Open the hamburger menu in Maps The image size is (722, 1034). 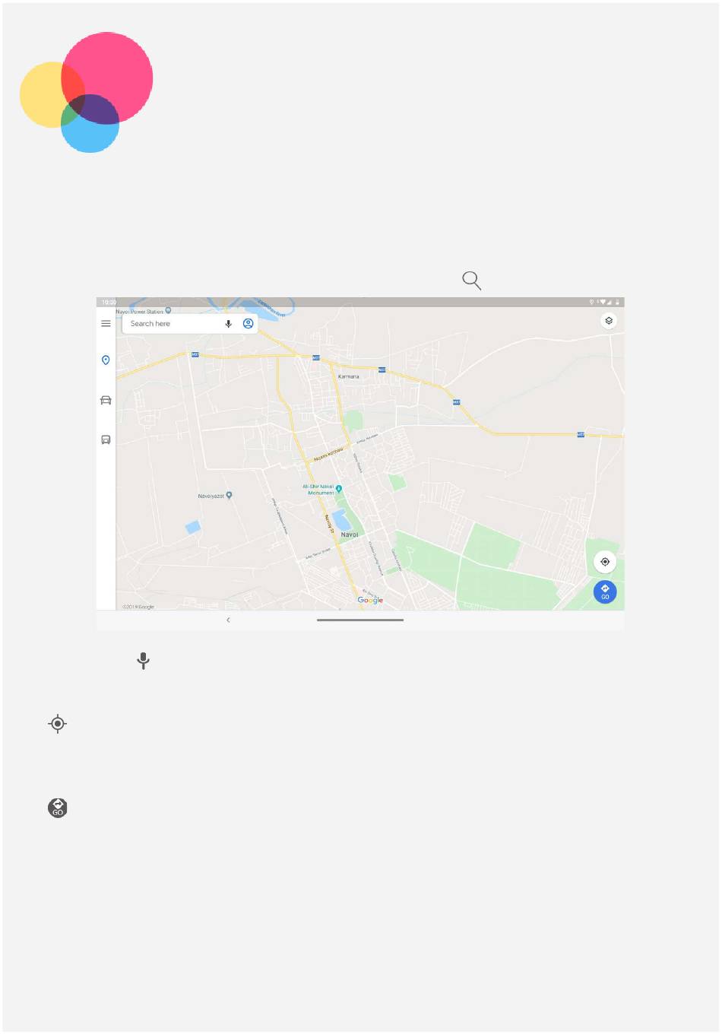(x=106, y=324)
